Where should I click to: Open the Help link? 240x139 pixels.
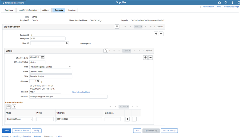coord(219,7)
